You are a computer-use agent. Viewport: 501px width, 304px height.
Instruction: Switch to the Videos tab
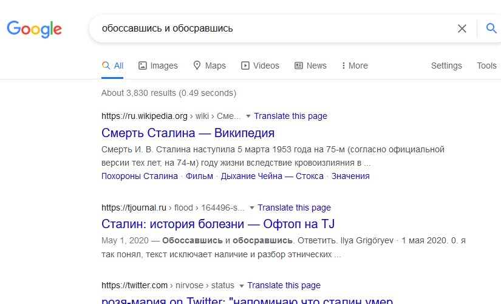point(260,66)
